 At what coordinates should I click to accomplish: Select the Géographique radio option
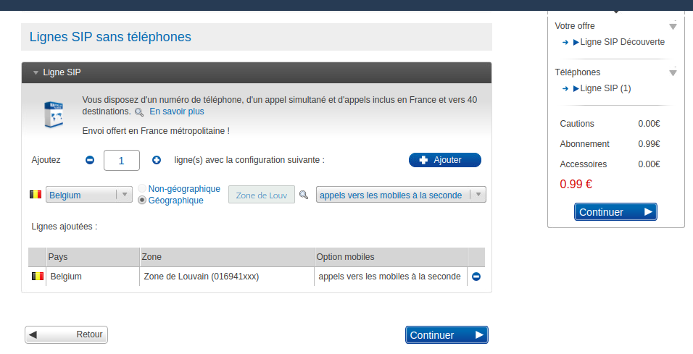pos(142,201)
